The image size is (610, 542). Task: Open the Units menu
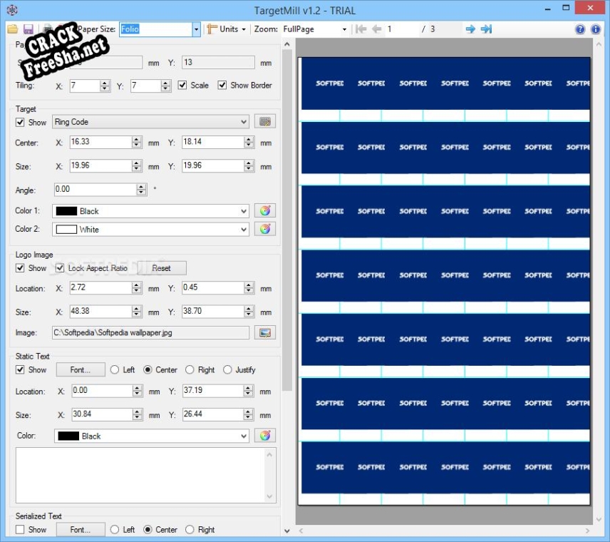(227, 29)
